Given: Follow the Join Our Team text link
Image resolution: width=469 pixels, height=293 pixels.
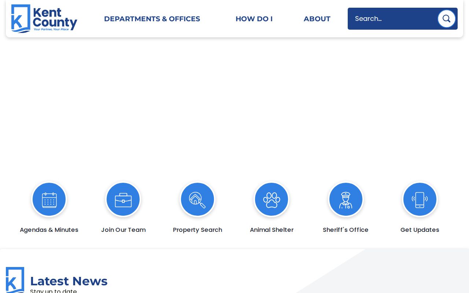Looking at the screenshot, I should click(x=123, y=230).
